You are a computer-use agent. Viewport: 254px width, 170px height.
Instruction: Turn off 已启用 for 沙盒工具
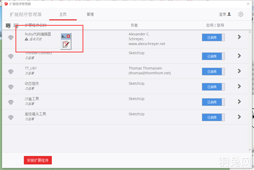point(213,102)
